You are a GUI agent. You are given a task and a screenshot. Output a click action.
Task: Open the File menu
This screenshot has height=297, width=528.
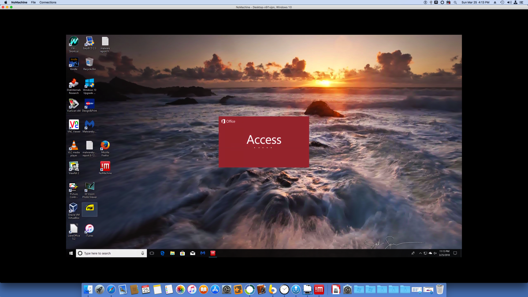tap(33, 2)
